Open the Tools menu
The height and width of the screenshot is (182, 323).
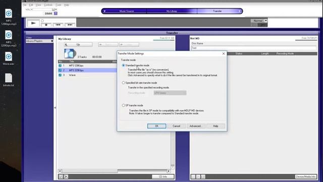pyautogui.click(x=59, y=5)
